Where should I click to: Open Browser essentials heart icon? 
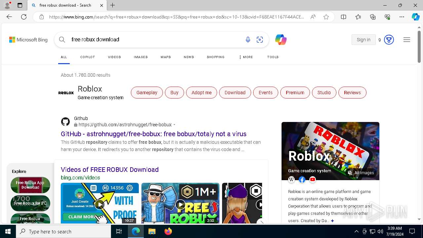[387, 17]
